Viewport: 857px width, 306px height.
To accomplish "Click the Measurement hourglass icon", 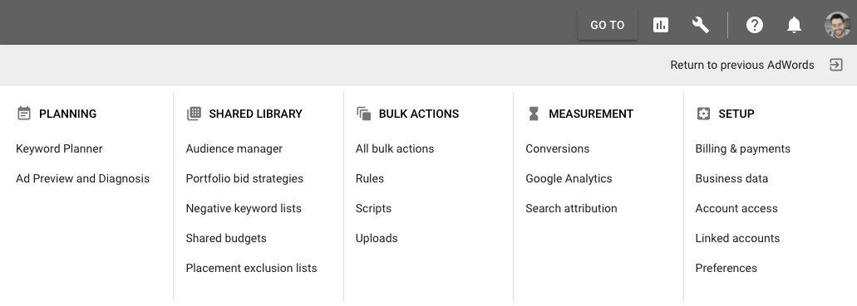I will pyautogui.click(x=534, y=114).
